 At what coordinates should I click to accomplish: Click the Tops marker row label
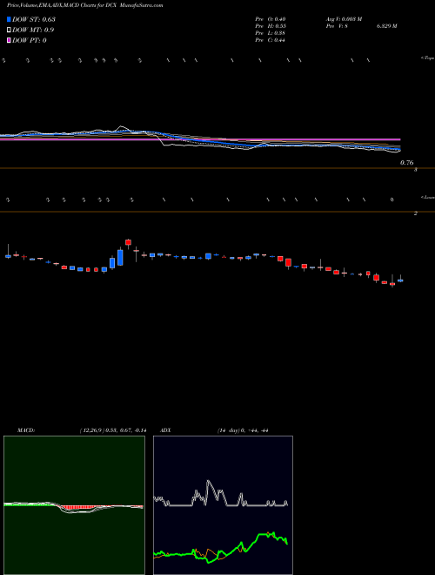tap(427, 57)
